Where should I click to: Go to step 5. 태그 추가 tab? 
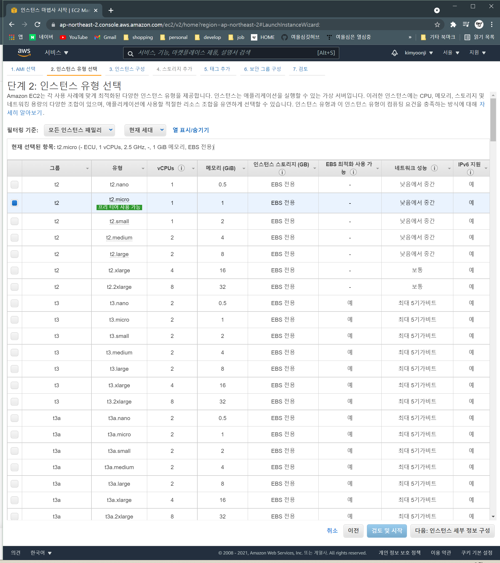[x=217, y=69]
